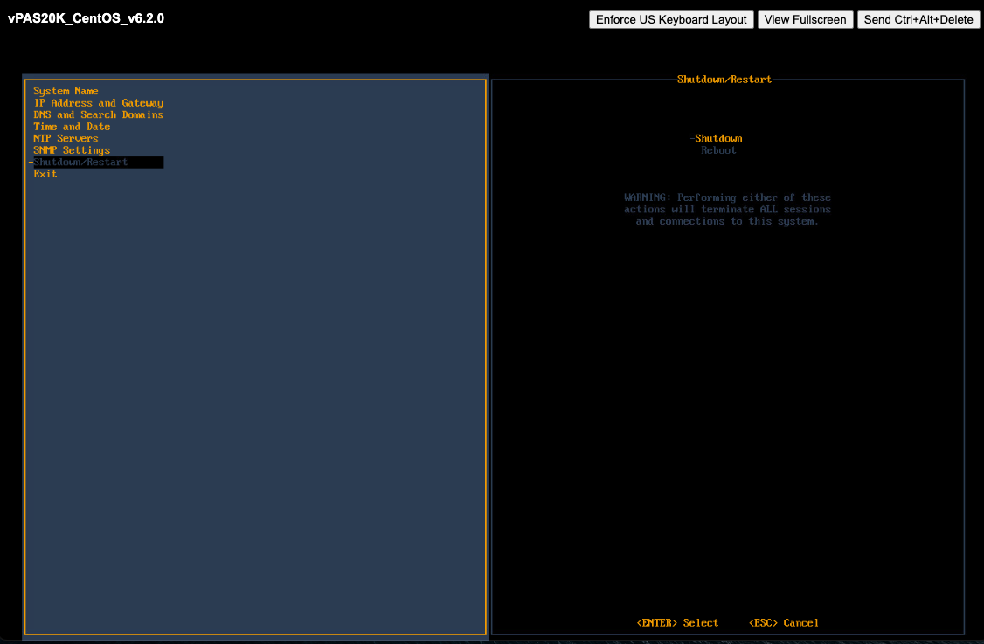The width and height of the screenshot is (984, 644).
Task: Click the vPAS20K_CentOS_v6.2.0 title text
Action: [86, 18]
